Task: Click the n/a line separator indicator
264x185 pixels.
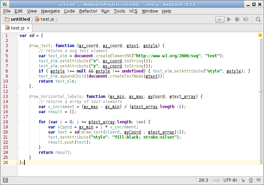Action: [216, 180]
